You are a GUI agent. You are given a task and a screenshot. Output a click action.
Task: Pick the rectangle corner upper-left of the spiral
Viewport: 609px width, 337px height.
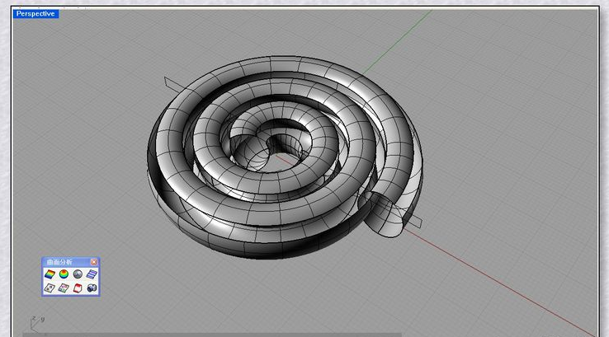(166, 79)
